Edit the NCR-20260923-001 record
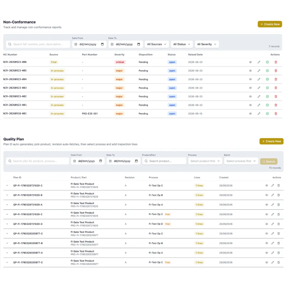This screenshot has height=285, width=285. point(259,105)
